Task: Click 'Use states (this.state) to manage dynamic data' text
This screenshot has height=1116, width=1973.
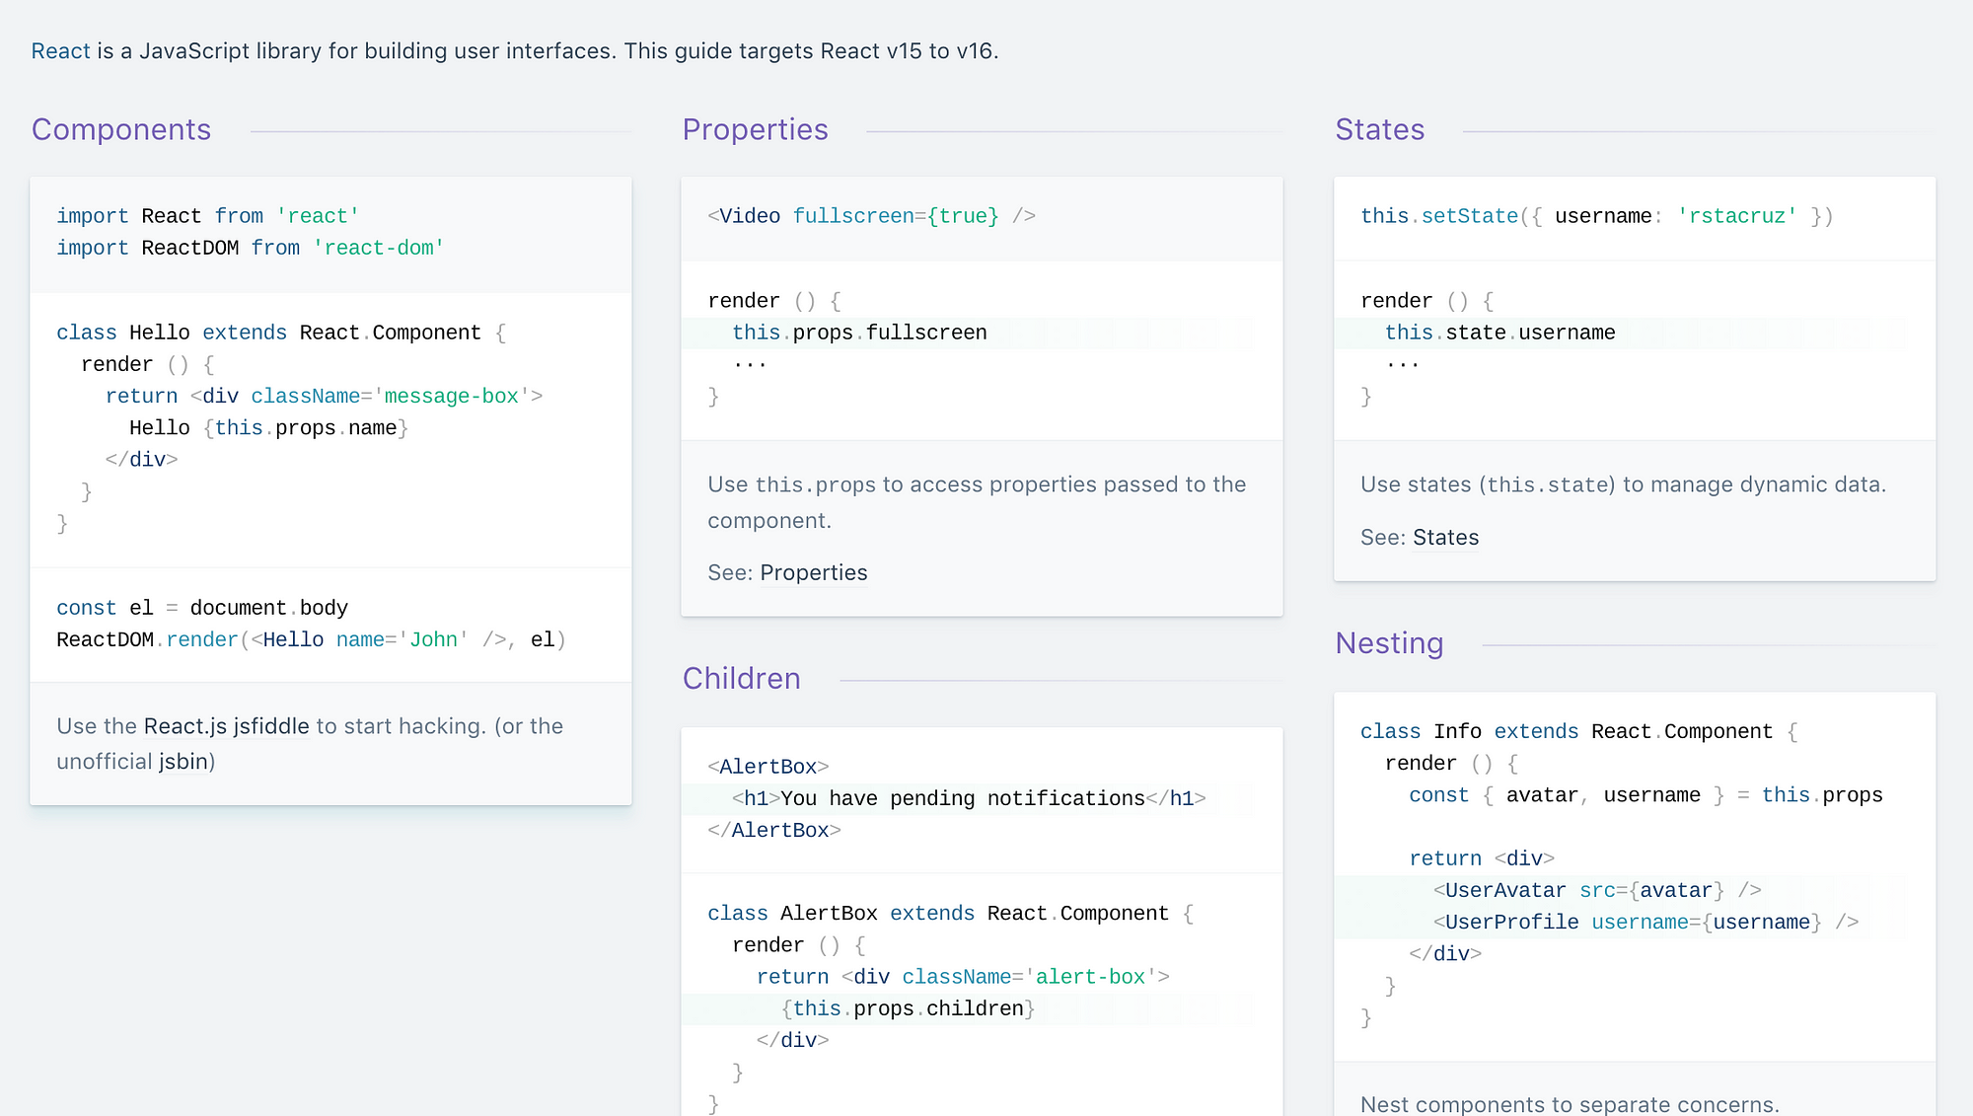Action: pos(1623,484)
